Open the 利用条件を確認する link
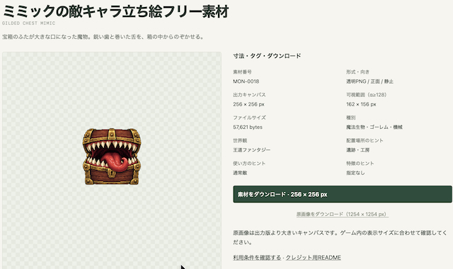This screenshot has height=269, width=453. (x=257, y=258)
